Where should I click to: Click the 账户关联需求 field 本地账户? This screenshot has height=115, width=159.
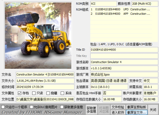click(150, 93)
